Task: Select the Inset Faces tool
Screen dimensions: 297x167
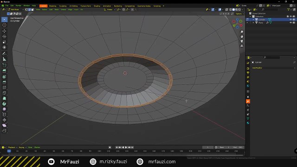Action: point(4,77)
